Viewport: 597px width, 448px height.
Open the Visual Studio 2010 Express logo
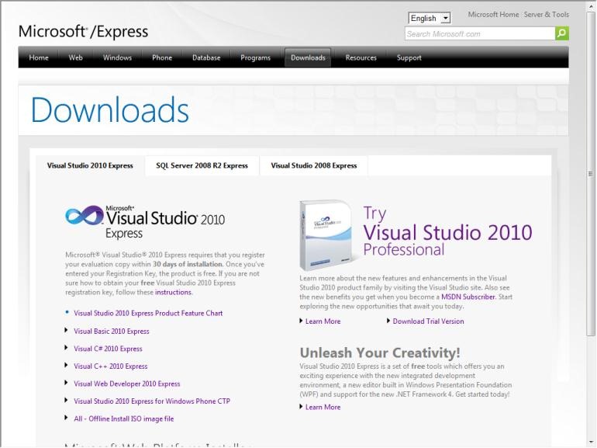coord(145,222)
